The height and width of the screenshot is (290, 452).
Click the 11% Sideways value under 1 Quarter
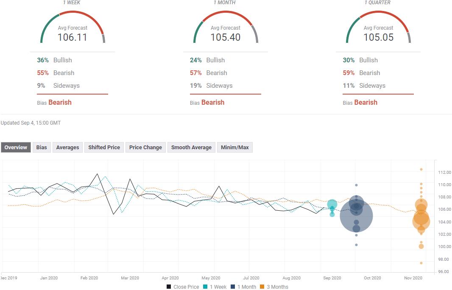pyautogui.click(x=349, y=86)
